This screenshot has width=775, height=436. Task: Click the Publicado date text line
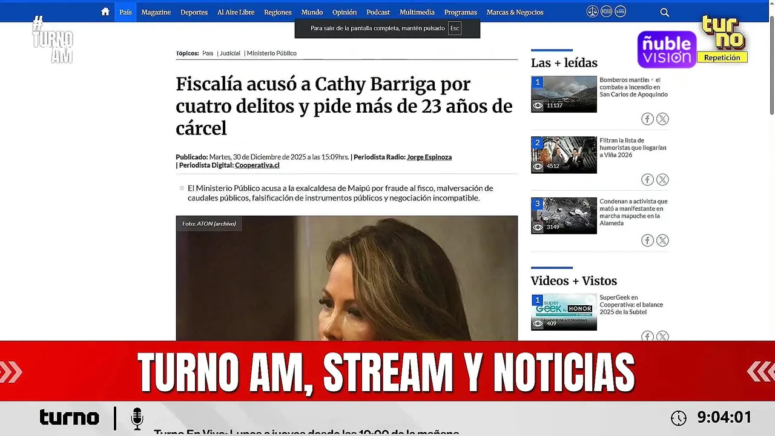262,157
